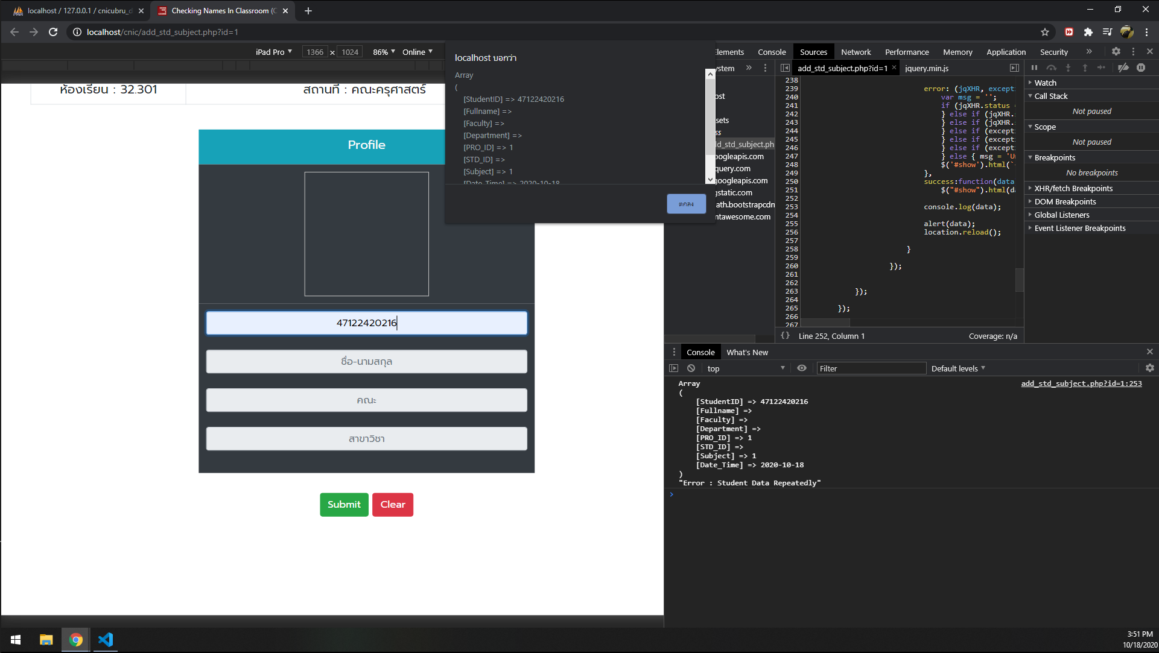This screenshot has height=653, width=1159.
Task: Open the jquery.min.js file tab
Action: point(927,68)
